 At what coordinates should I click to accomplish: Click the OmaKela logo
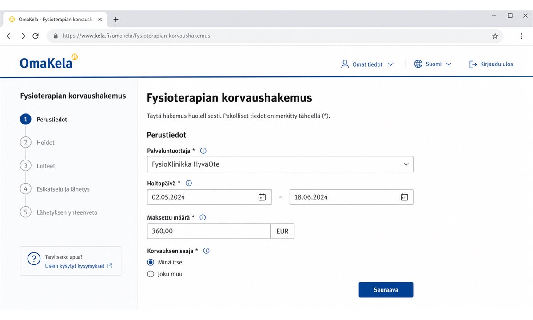[x=49, y=62]
